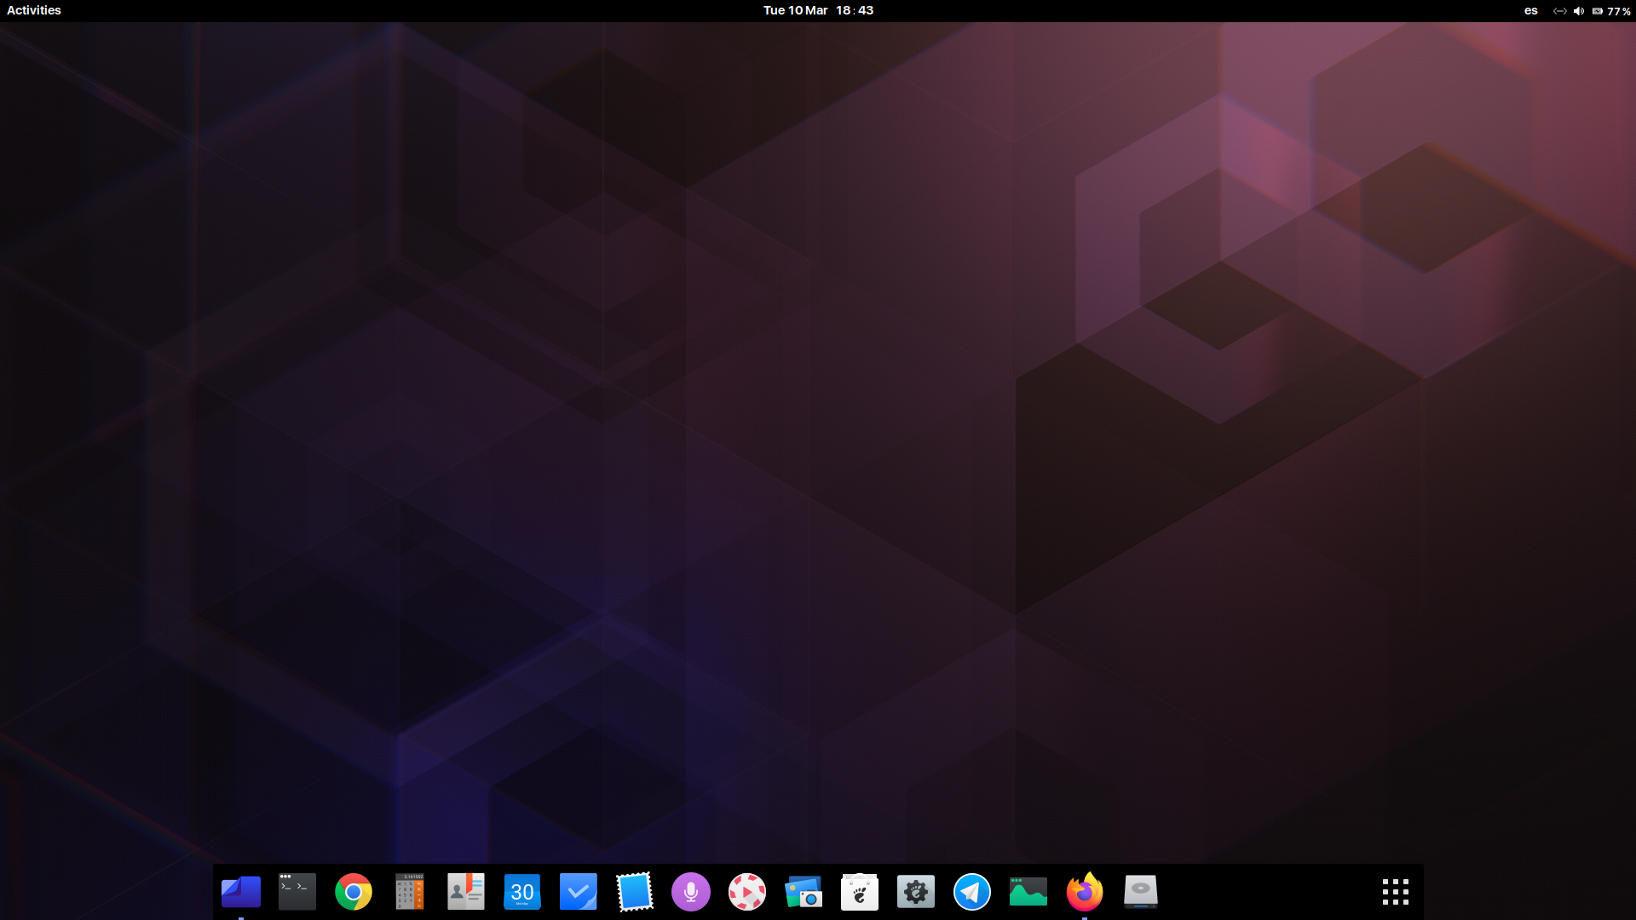Click the battery charging icon
The width and height of the screenshot is (1636, 920).
1597,11
